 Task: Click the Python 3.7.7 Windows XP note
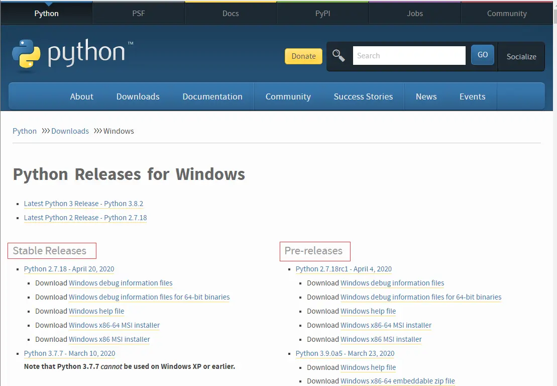click(x=130, y=366)
